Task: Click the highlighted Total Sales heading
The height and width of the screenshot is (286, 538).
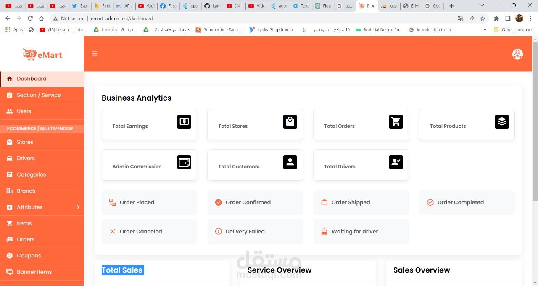Action: (x=122, y=270)
